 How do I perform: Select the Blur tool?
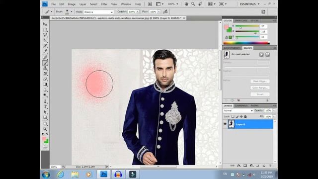click(x=45, y=89)
